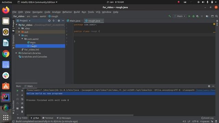This screenshot has height=123, width=219.
Task: Launch Google Chrome from dock
Action: [6, 54]
